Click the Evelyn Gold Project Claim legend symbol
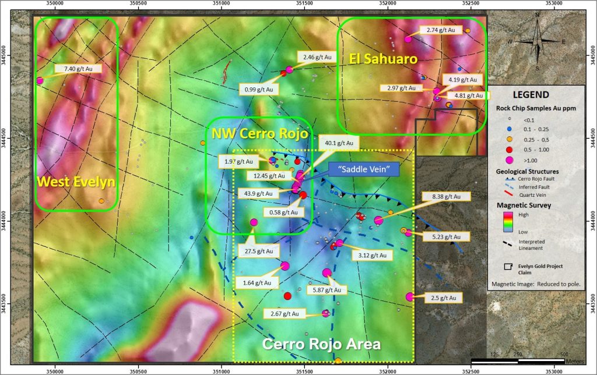Screen dimensions: 597x375 508,267
